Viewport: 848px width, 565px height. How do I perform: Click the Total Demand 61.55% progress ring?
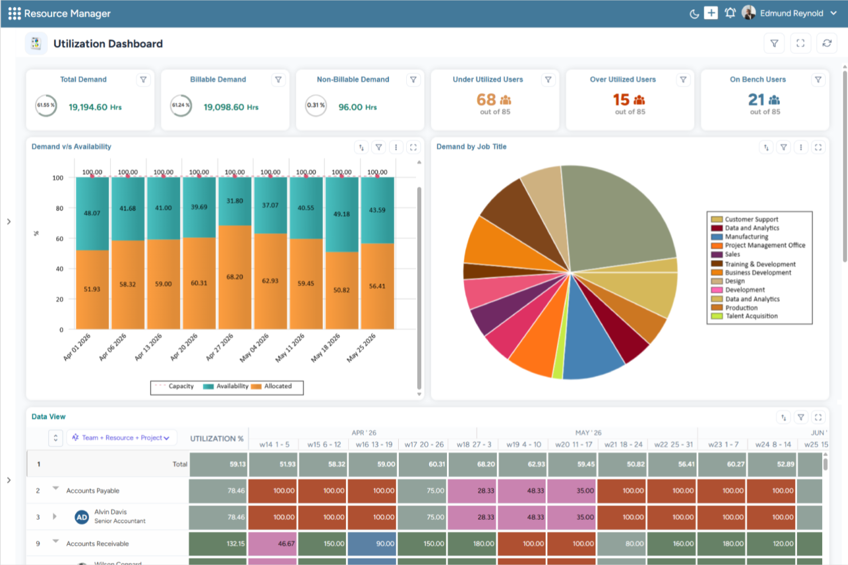[46, 105]
